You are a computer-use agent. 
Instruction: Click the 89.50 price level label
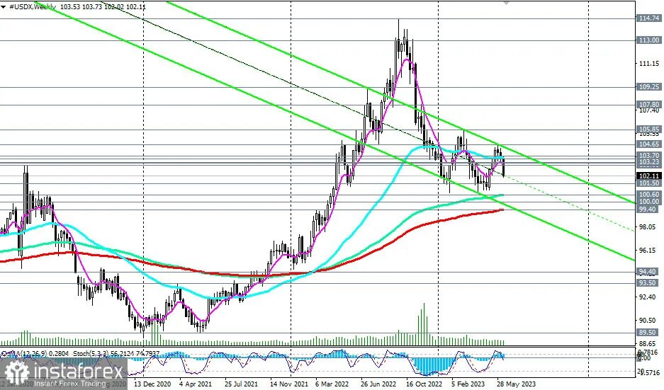pyautogui.click(x=648, y=333)
